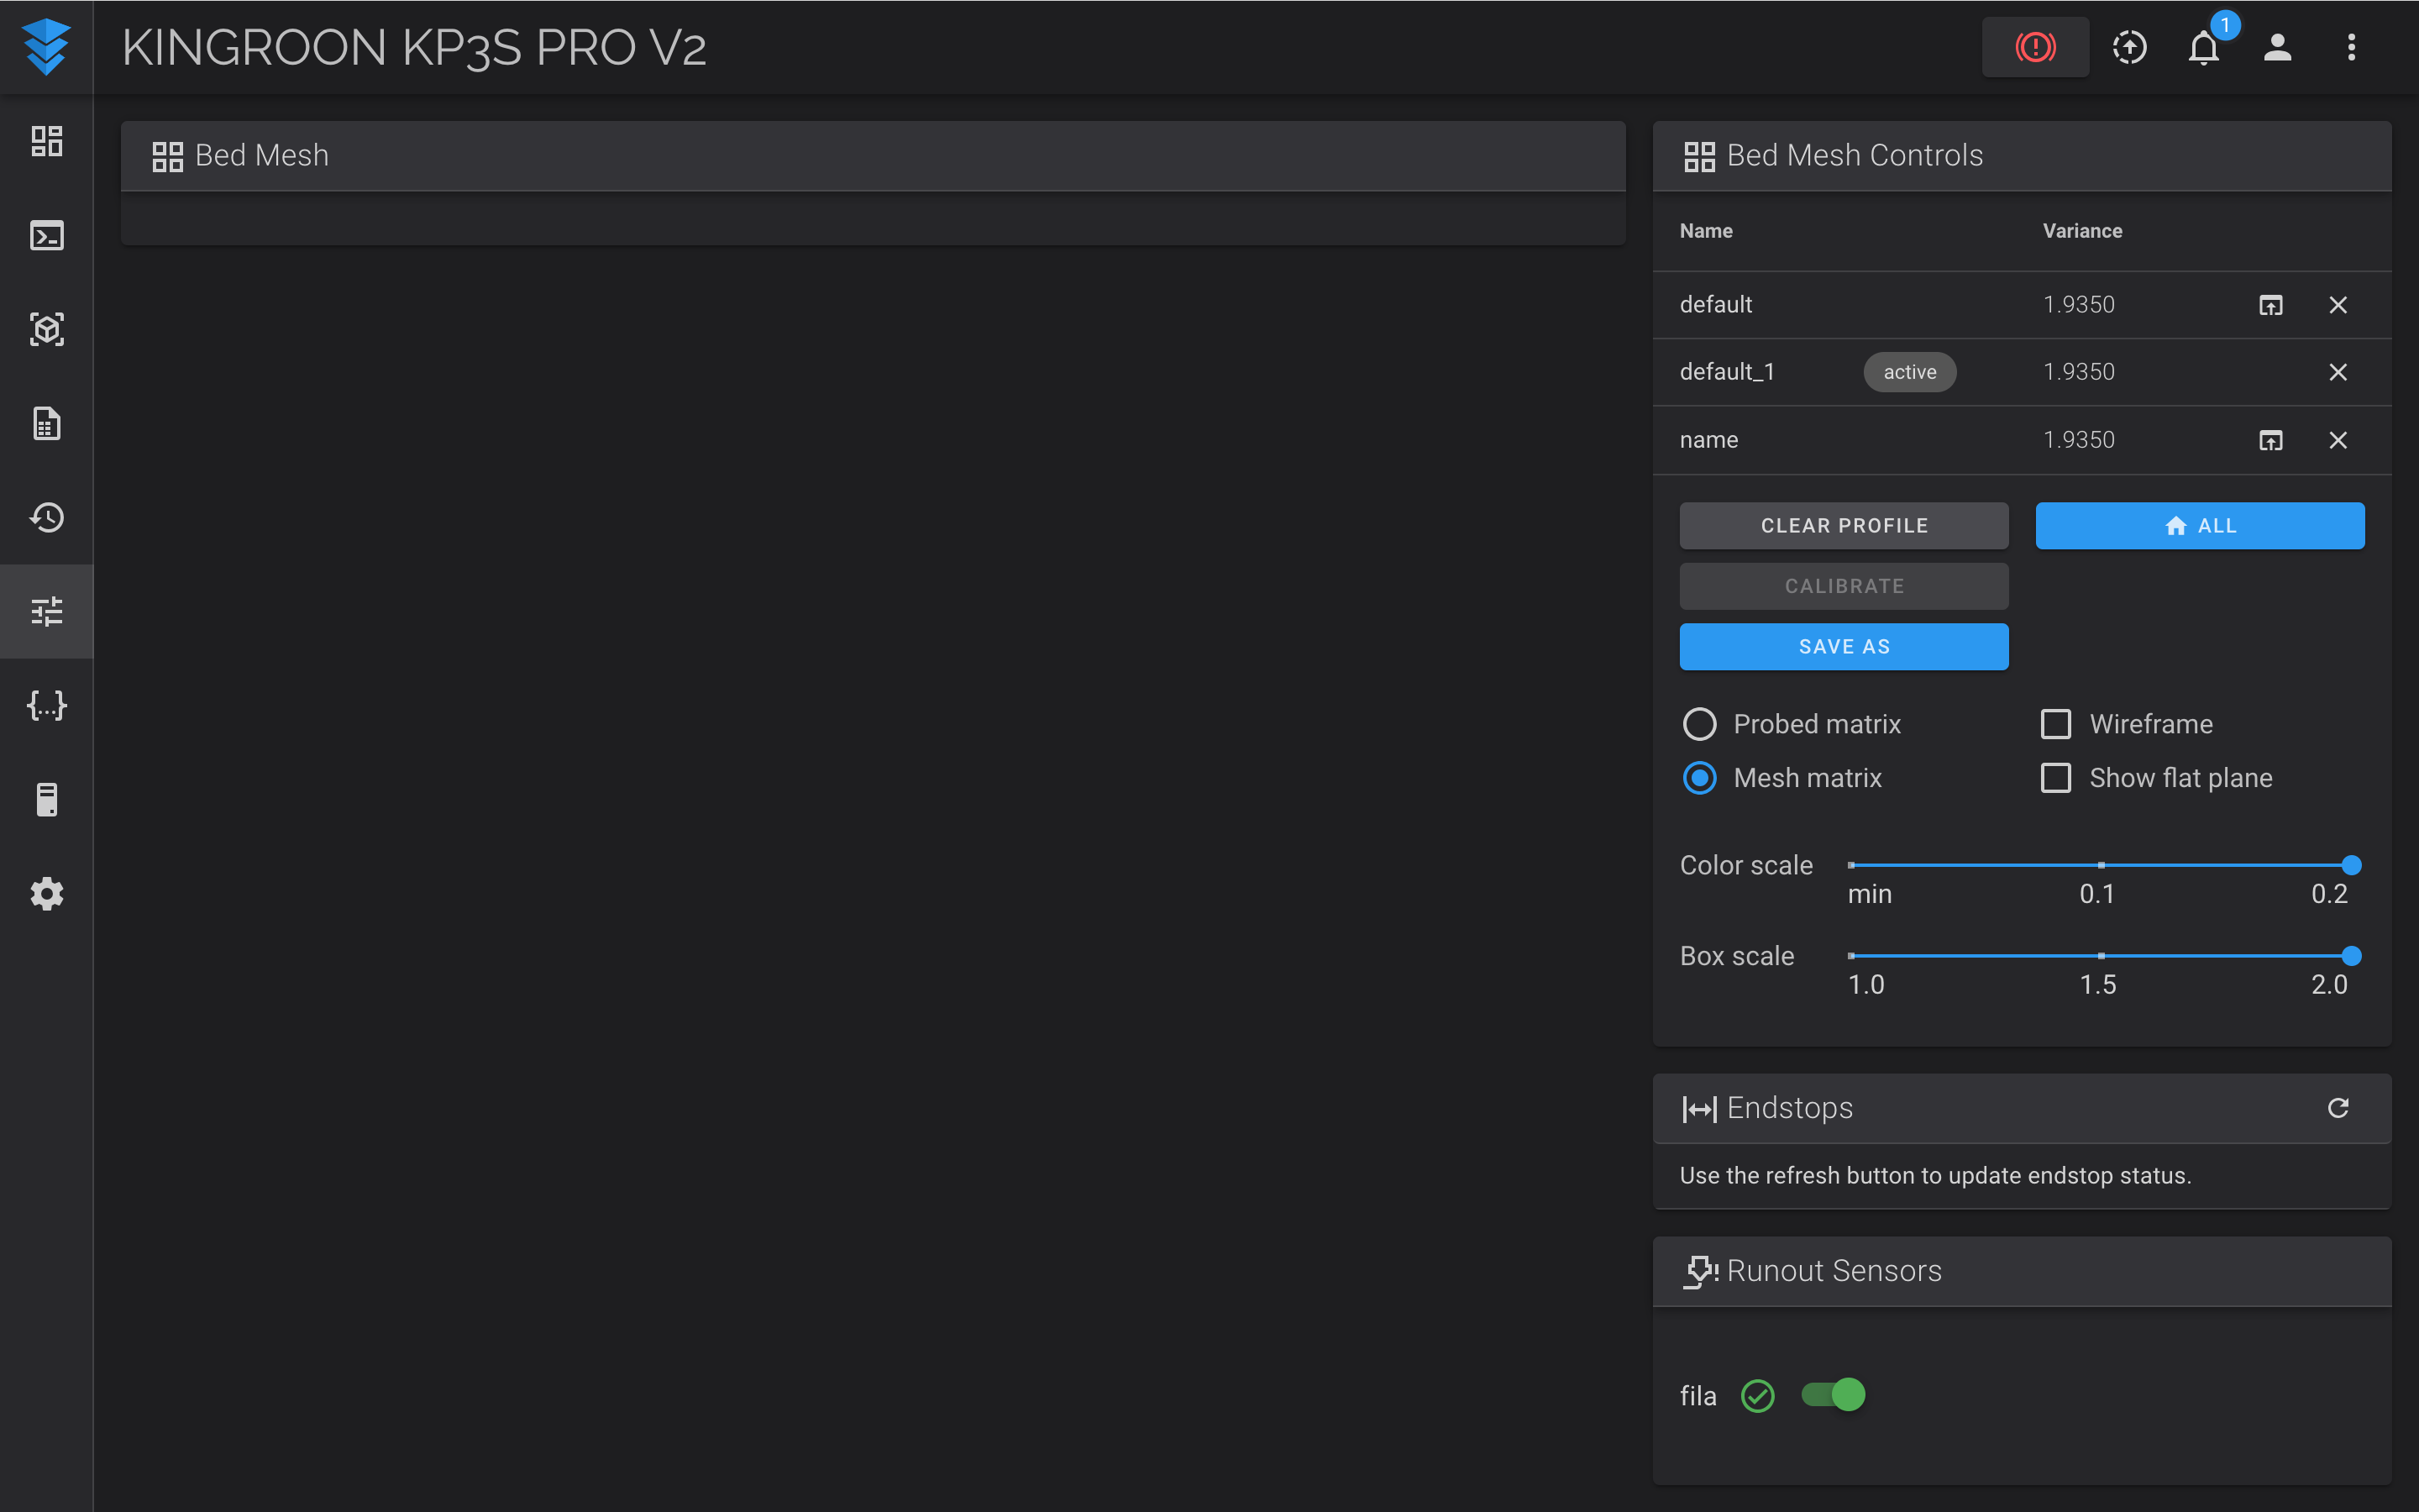This screenshot has height=1512, width=2419.
Task: Click the save config and restart icon
Action: point(2129,47)
